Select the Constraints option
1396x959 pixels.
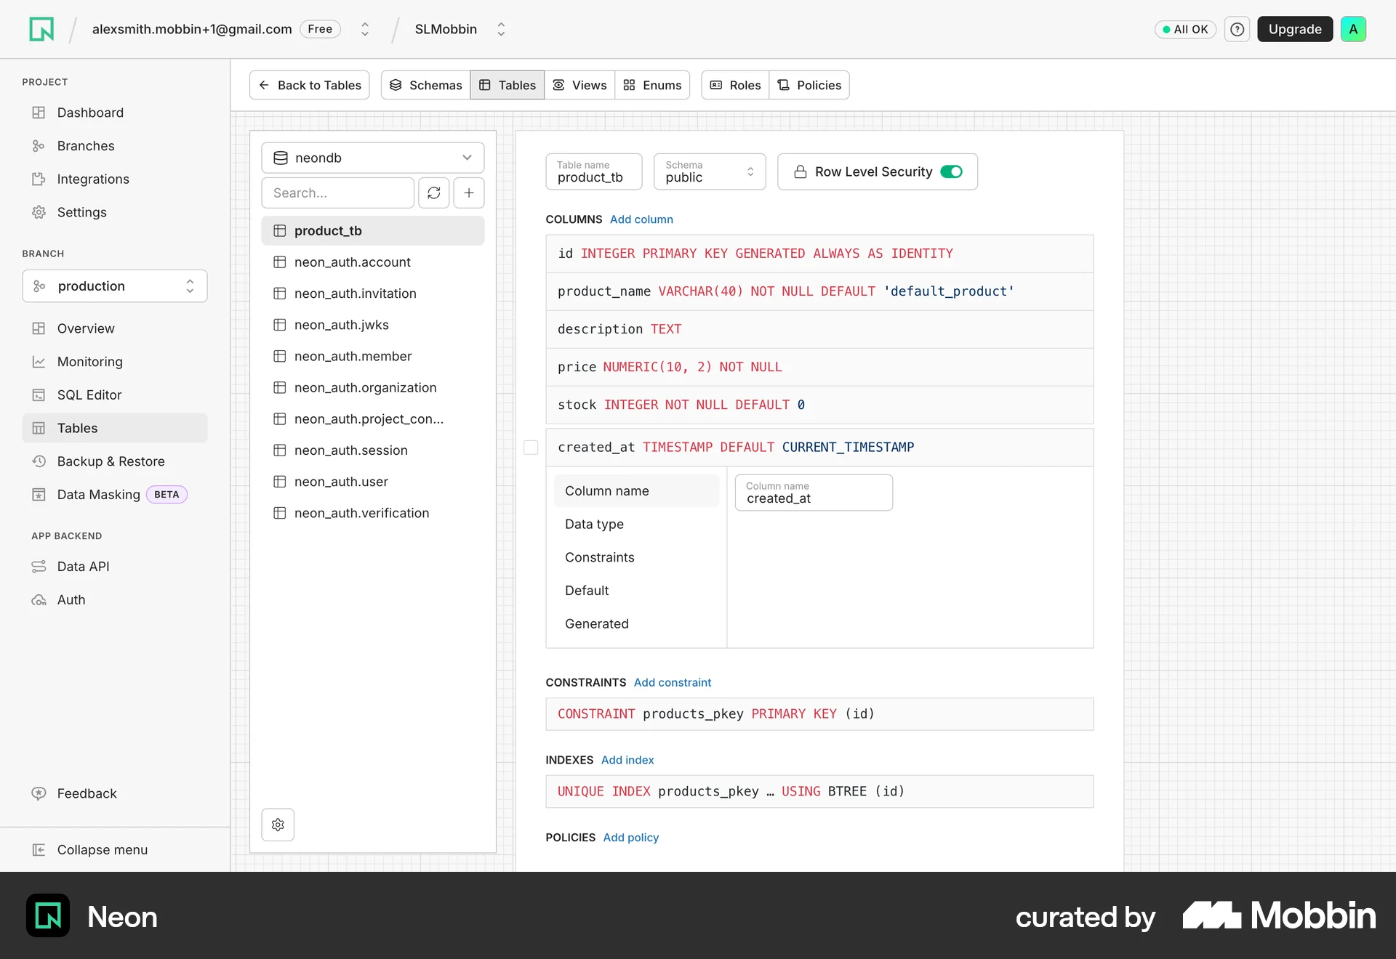(636, 557)
